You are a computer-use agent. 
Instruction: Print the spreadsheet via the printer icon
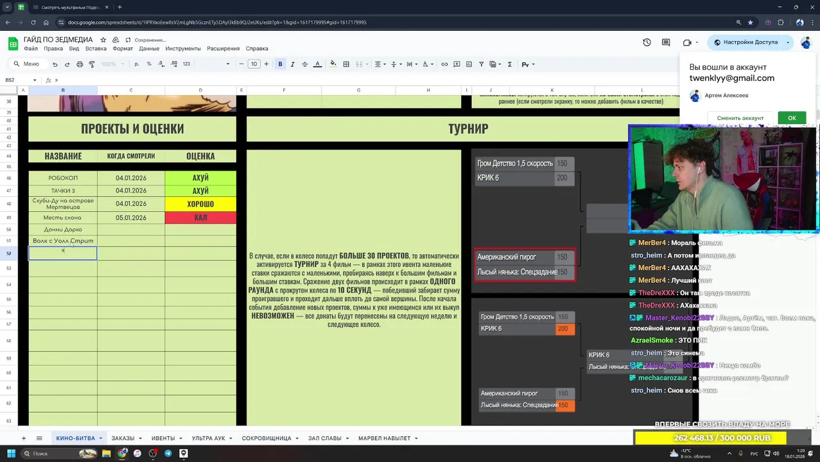pos(80,64)
